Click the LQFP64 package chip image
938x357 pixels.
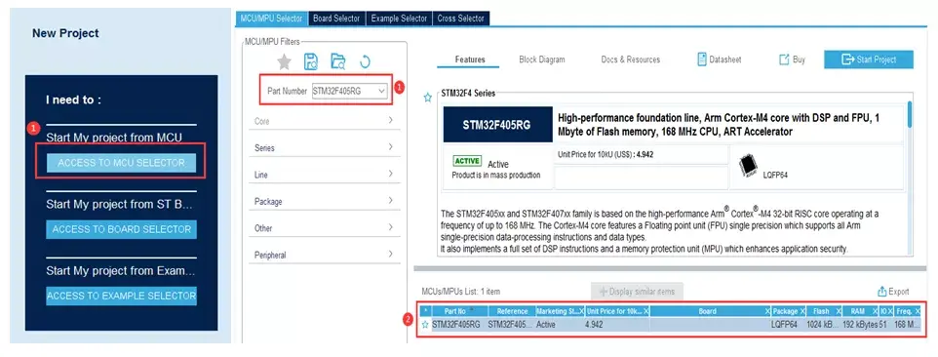748,166
